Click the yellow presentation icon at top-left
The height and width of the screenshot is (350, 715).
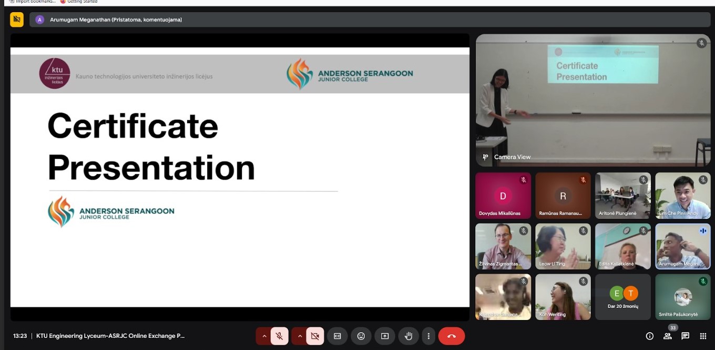pos(17,19)
